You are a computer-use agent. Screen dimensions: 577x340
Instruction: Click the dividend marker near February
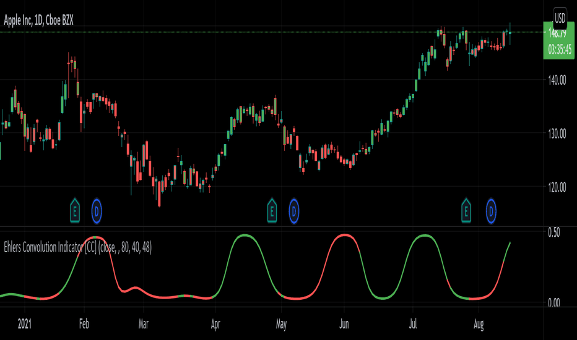[97, 211]
